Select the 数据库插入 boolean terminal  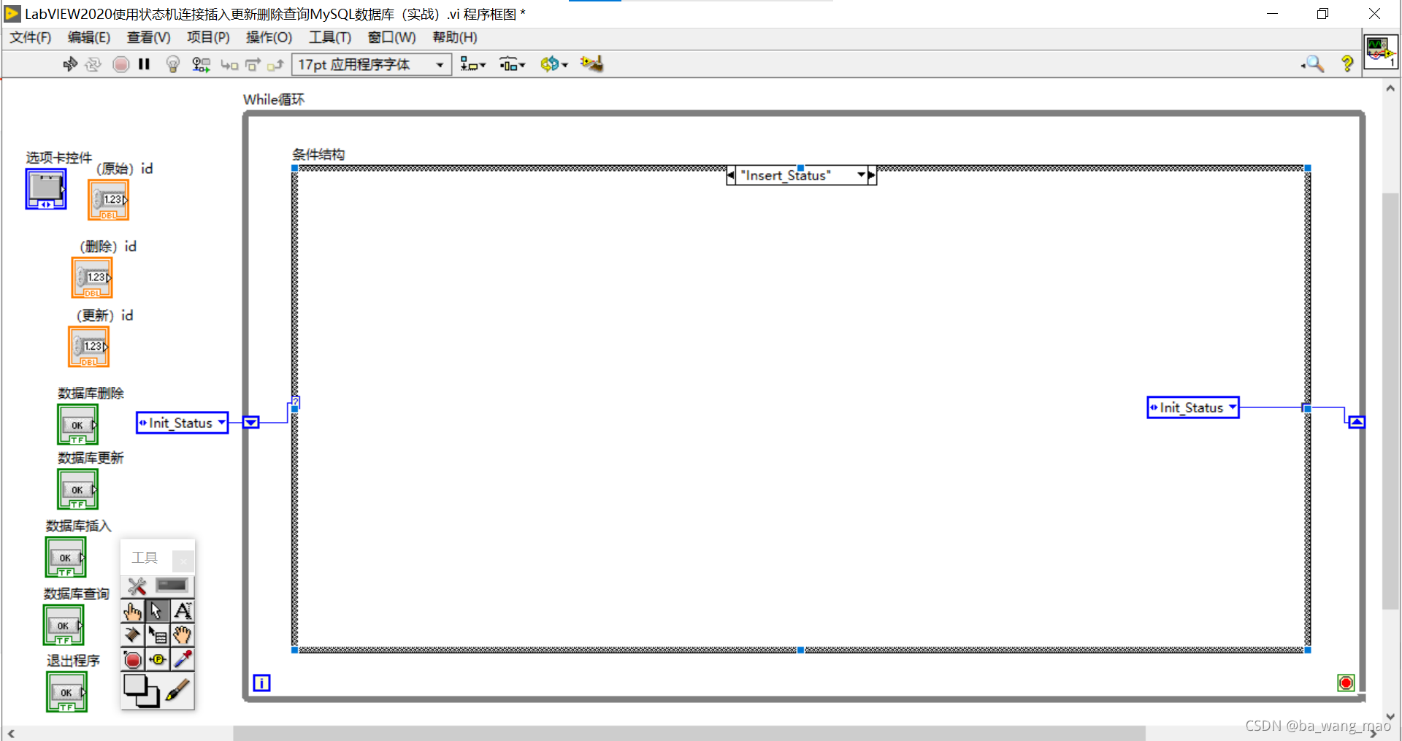coord(66,557)
